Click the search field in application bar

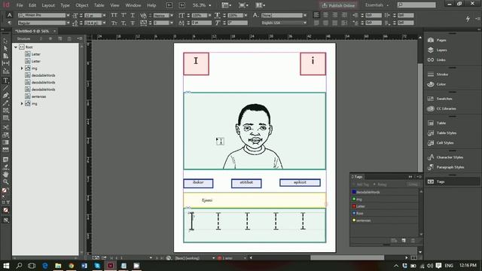click(x=416, y=5)
